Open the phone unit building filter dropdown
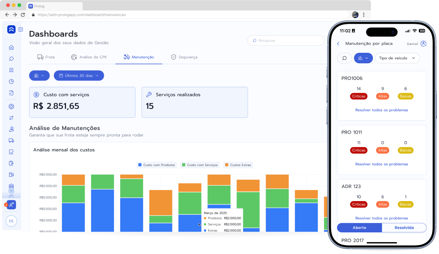 click(x=363, y=58)
